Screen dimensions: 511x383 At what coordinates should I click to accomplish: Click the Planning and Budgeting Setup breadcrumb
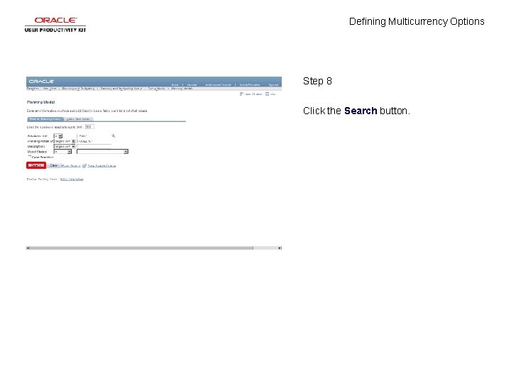pos(121,89)
